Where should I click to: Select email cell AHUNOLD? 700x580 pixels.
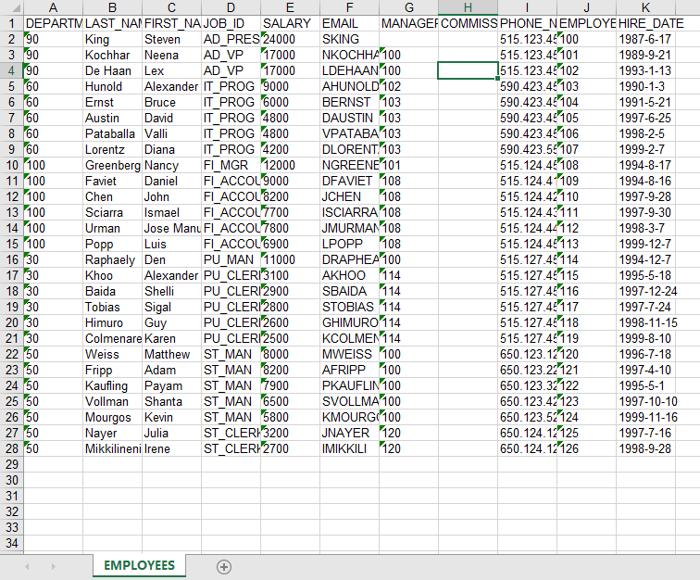coord(350,87)
